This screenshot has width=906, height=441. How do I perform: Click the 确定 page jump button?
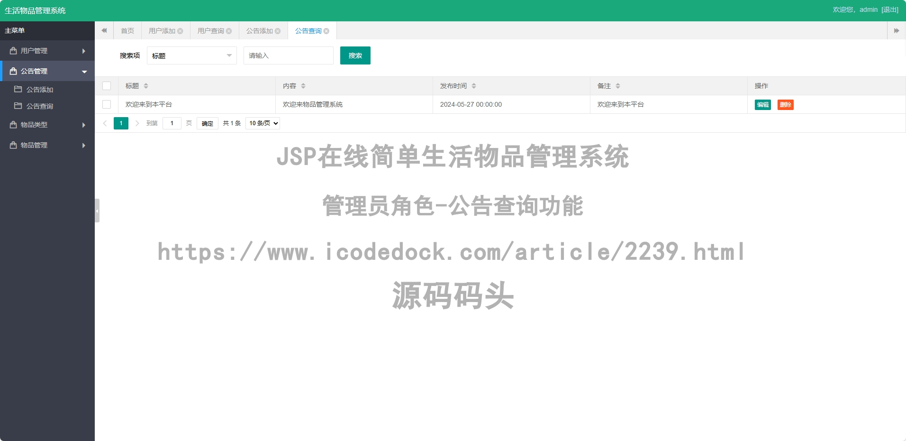click(x=208, y=123)
